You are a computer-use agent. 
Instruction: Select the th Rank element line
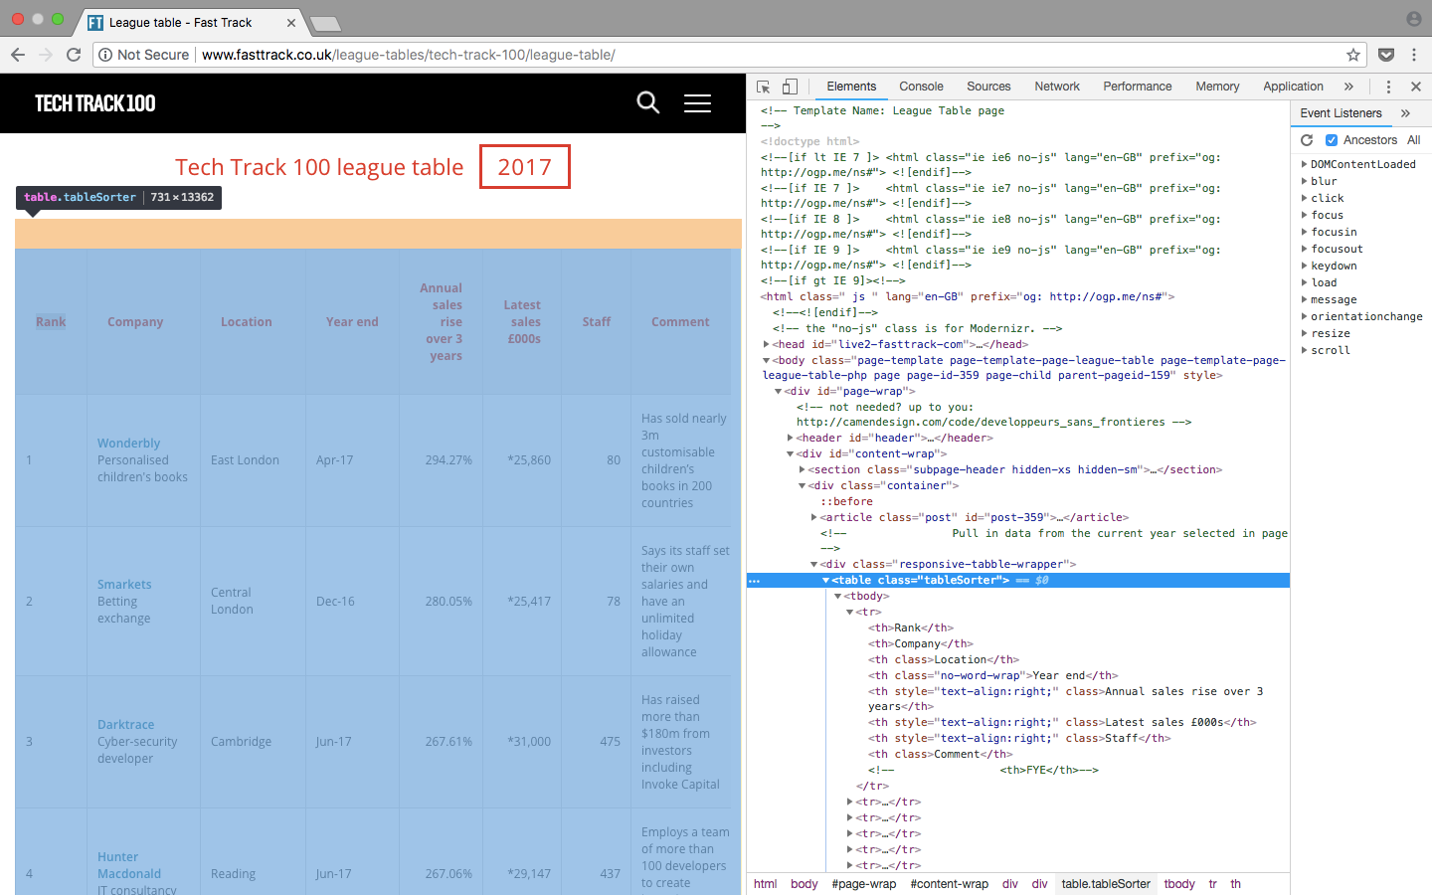tap(911, 628)
